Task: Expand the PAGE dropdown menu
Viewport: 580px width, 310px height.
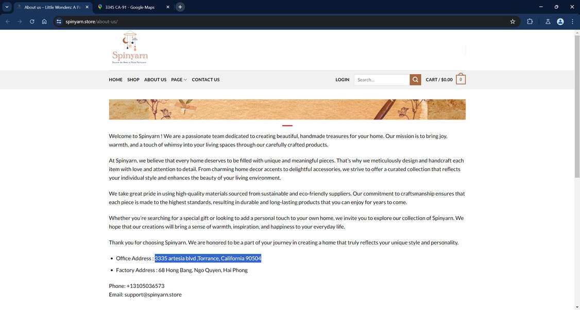Action: click(x=179, y=79)
